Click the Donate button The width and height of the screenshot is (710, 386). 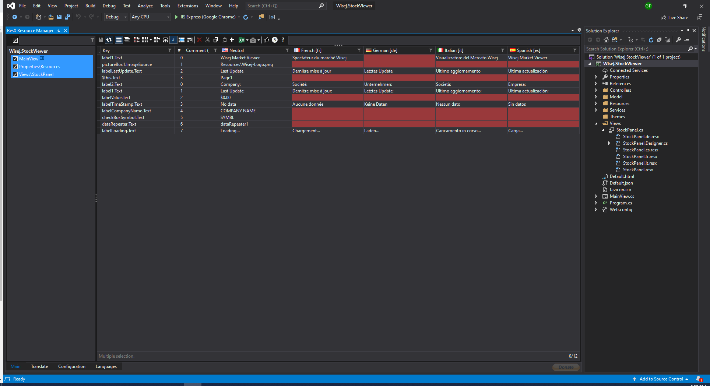click(x=566, y=367)
